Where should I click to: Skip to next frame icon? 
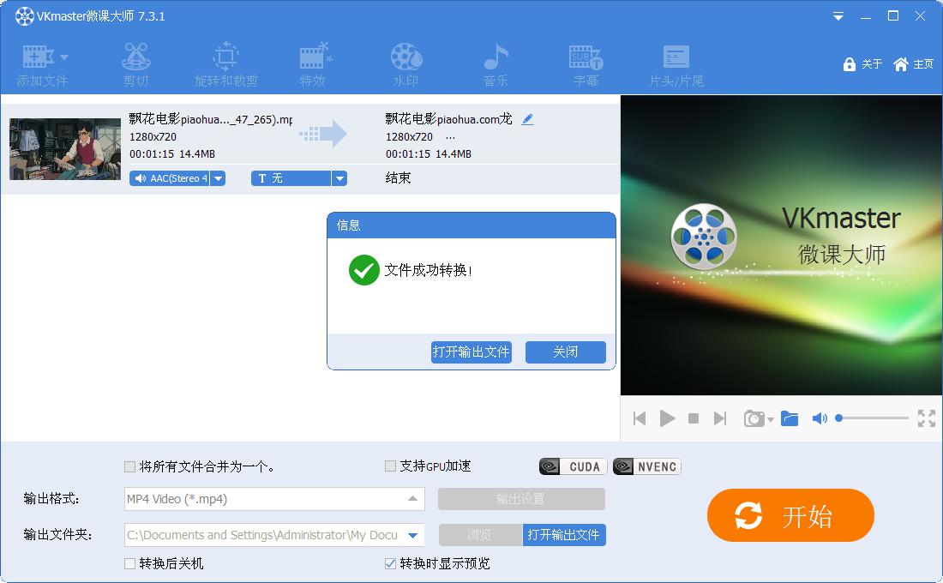[x=720, y=418]
